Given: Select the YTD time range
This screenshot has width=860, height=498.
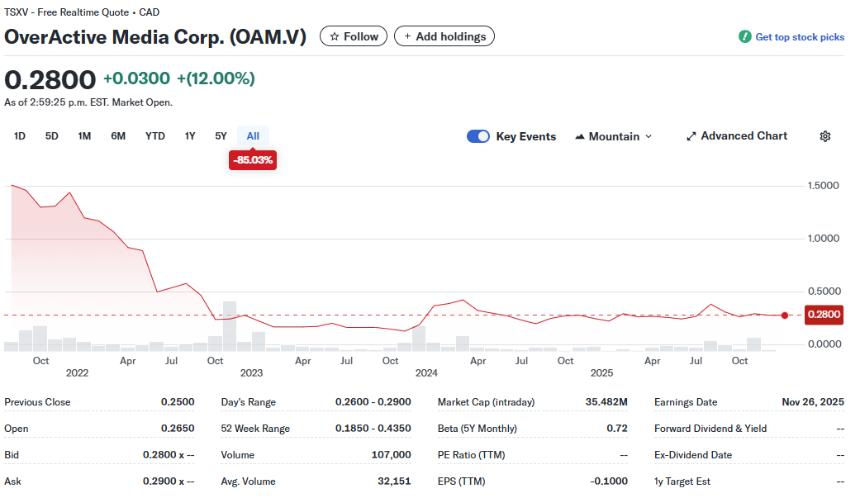Looking at the screenshot, I should click(x=155, y=136).
